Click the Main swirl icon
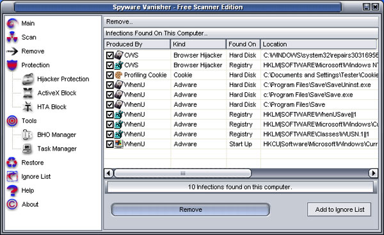Viewport: 384px width, 235px height. pyautogui.click(x=12, y=23)
